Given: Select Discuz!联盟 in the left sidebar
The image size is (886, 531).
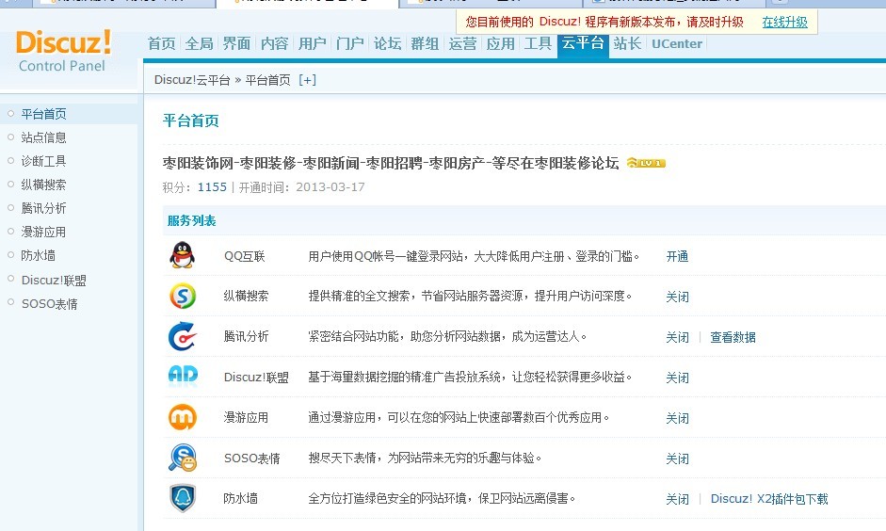Looking at the screenshot, I should pyautogui.click(x=54, y=281).
